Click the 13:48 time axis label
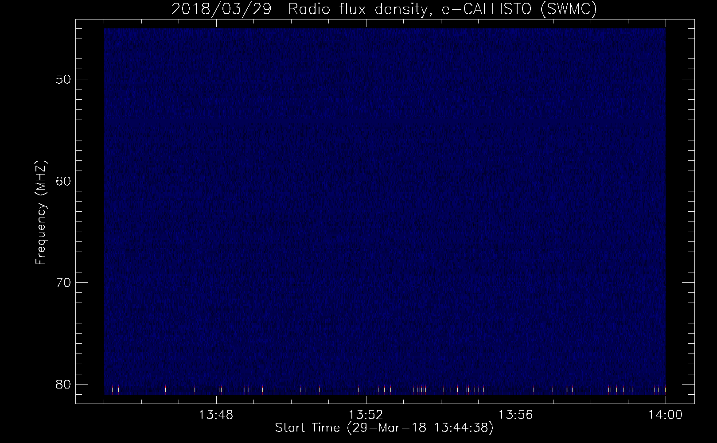The height and width of the screenshot is (443, 717). (x=217, y=415)
